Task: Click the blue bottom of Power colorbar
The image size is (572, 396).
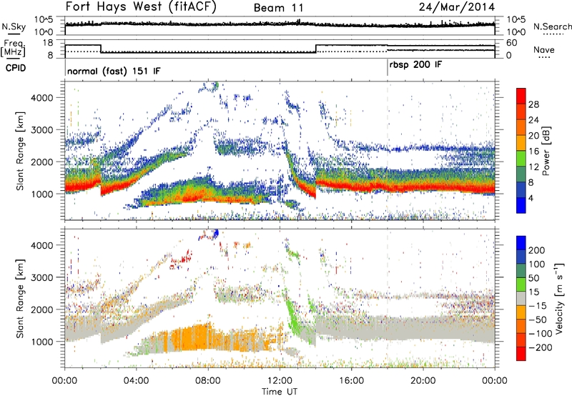Action: coord(521,205)
